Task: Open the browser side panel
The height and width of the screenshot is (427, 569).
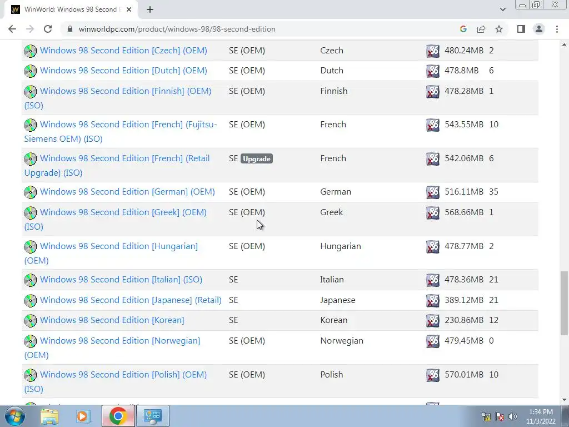Action: point(521,29)
